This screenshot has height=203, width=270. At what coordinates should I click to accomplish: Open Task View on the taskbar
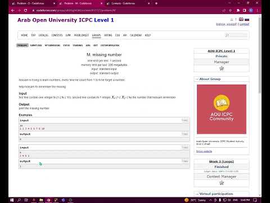(x=26, y=200)
